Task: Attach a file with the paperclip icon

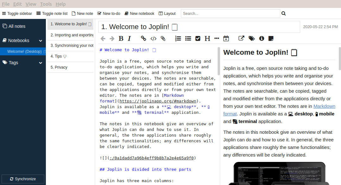Action: (163, 39)
